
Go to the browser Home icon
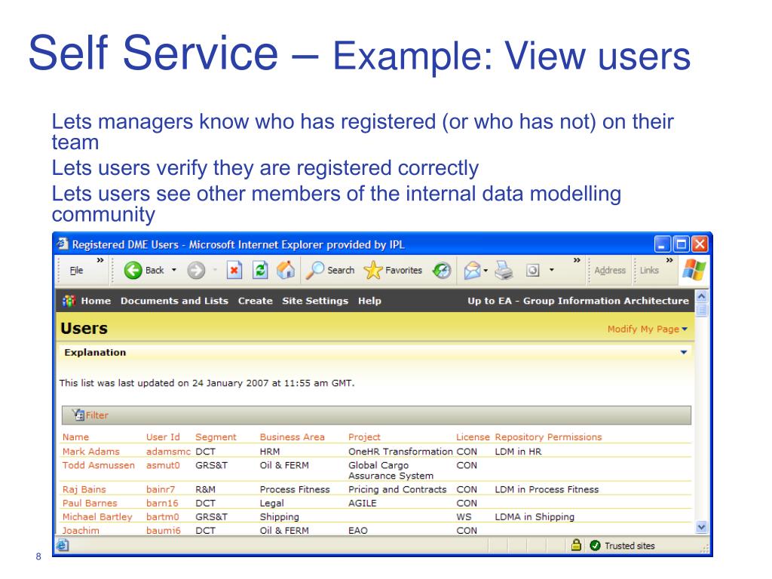pos(286,270)
